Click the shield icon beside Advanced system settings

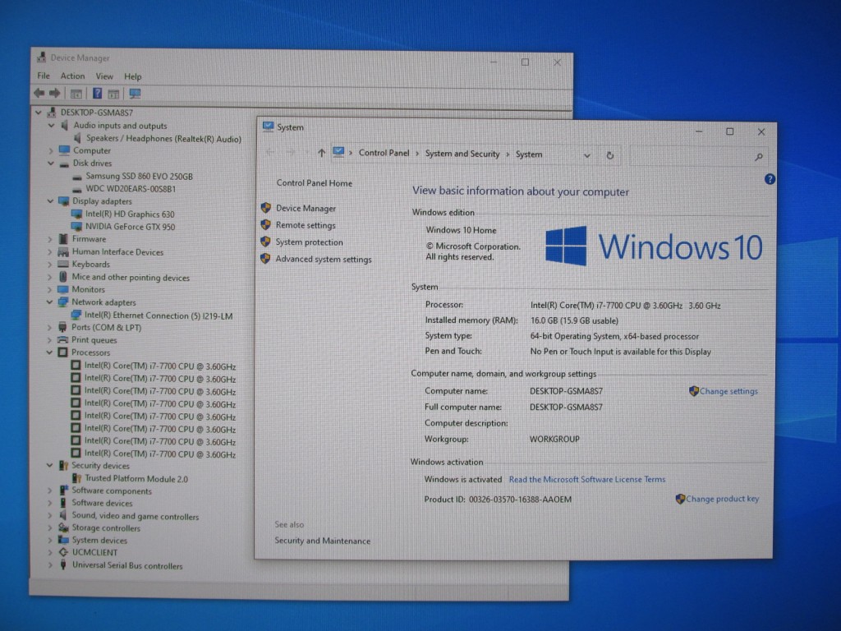(x=265, y=259)
